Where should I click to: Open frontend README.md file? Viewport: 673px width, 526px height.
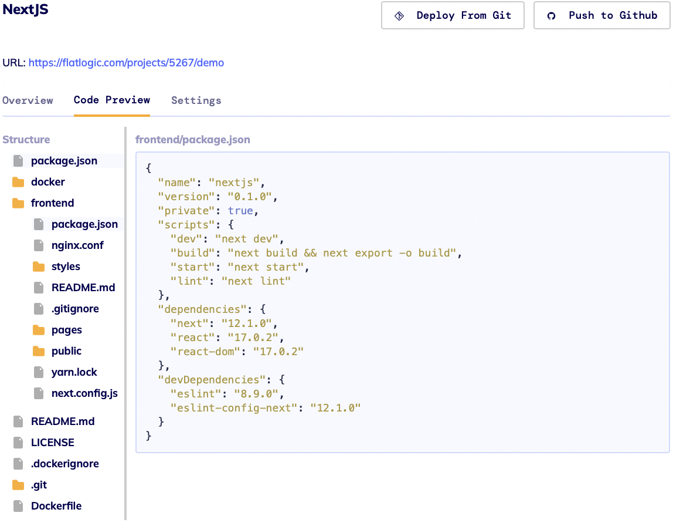(83, 288)
